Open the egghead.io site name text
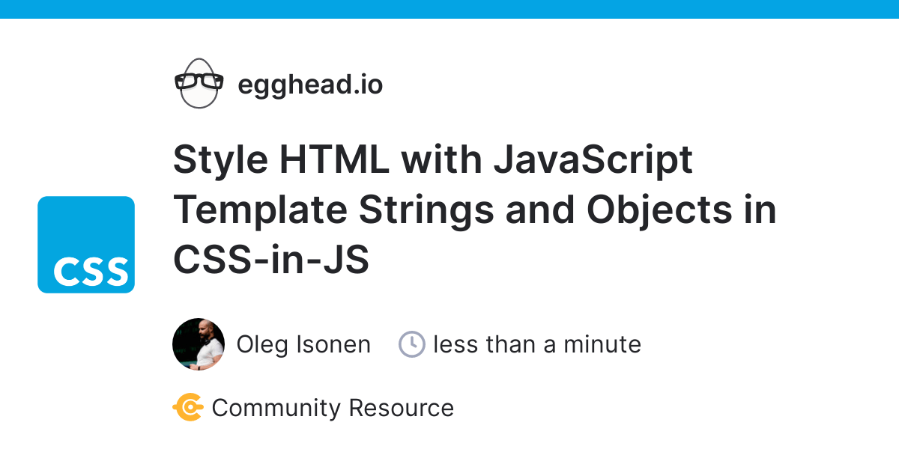 310,85
